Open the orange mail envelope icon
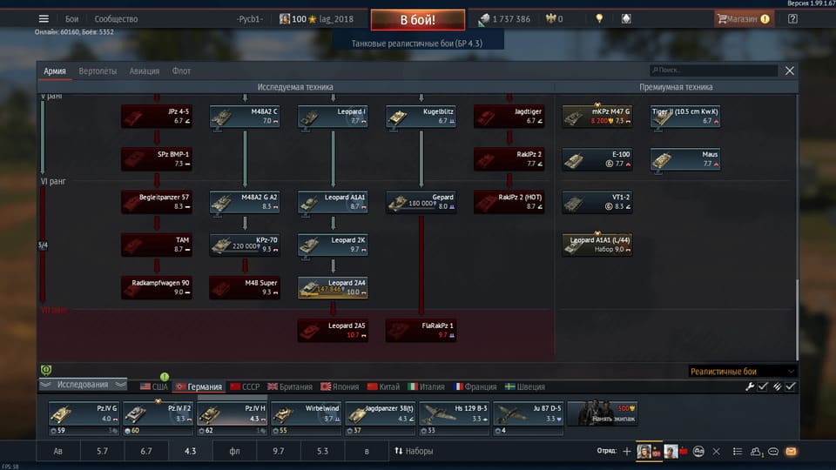Viewport: 836px width, 470px height. (792, 452)
